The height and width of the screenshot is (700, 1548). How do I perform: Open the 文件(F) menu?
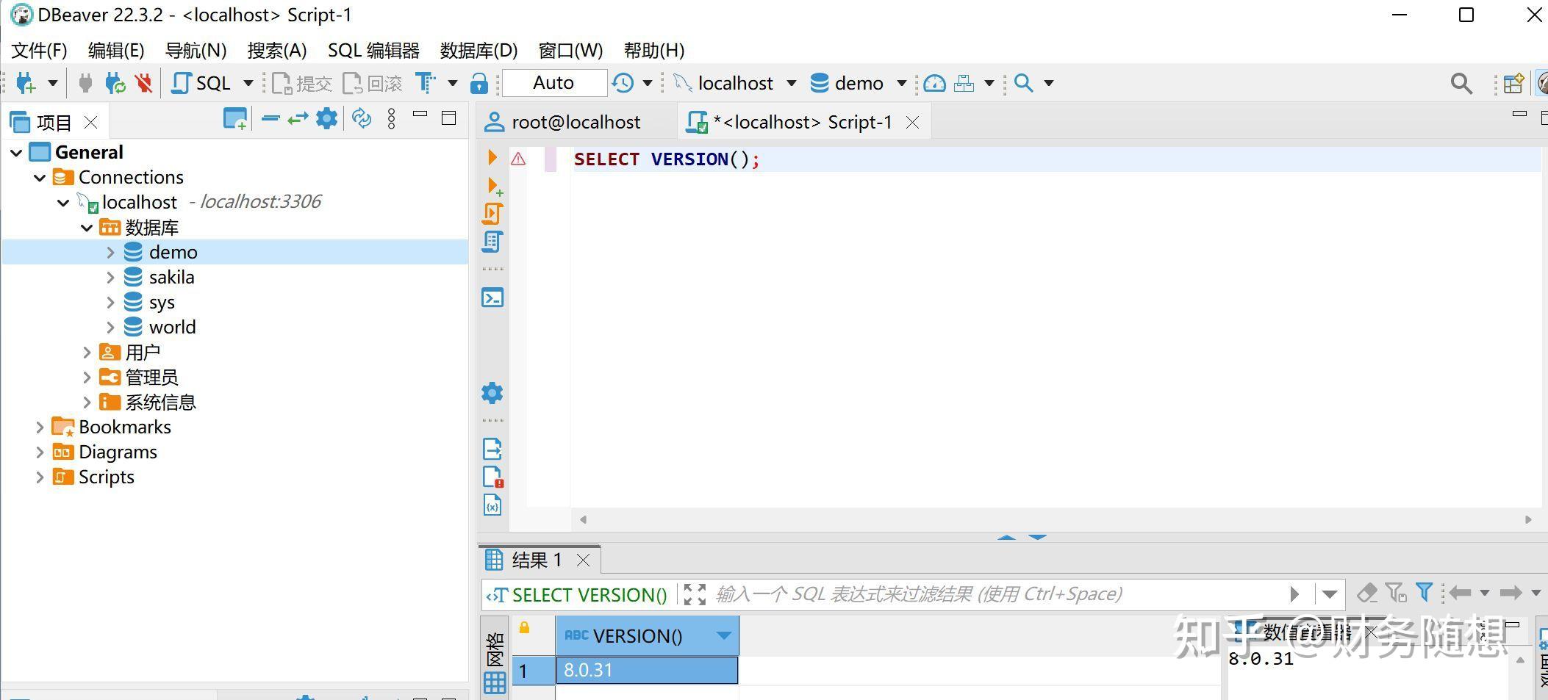click(39, 50)
